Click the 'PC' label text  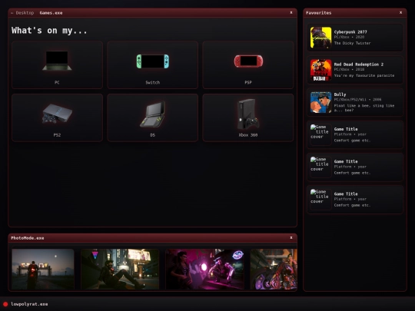coord(57,82)
